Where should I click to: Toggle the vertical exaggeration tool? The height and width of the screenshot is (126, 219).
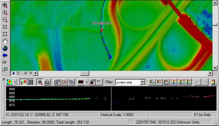[23, 82]
